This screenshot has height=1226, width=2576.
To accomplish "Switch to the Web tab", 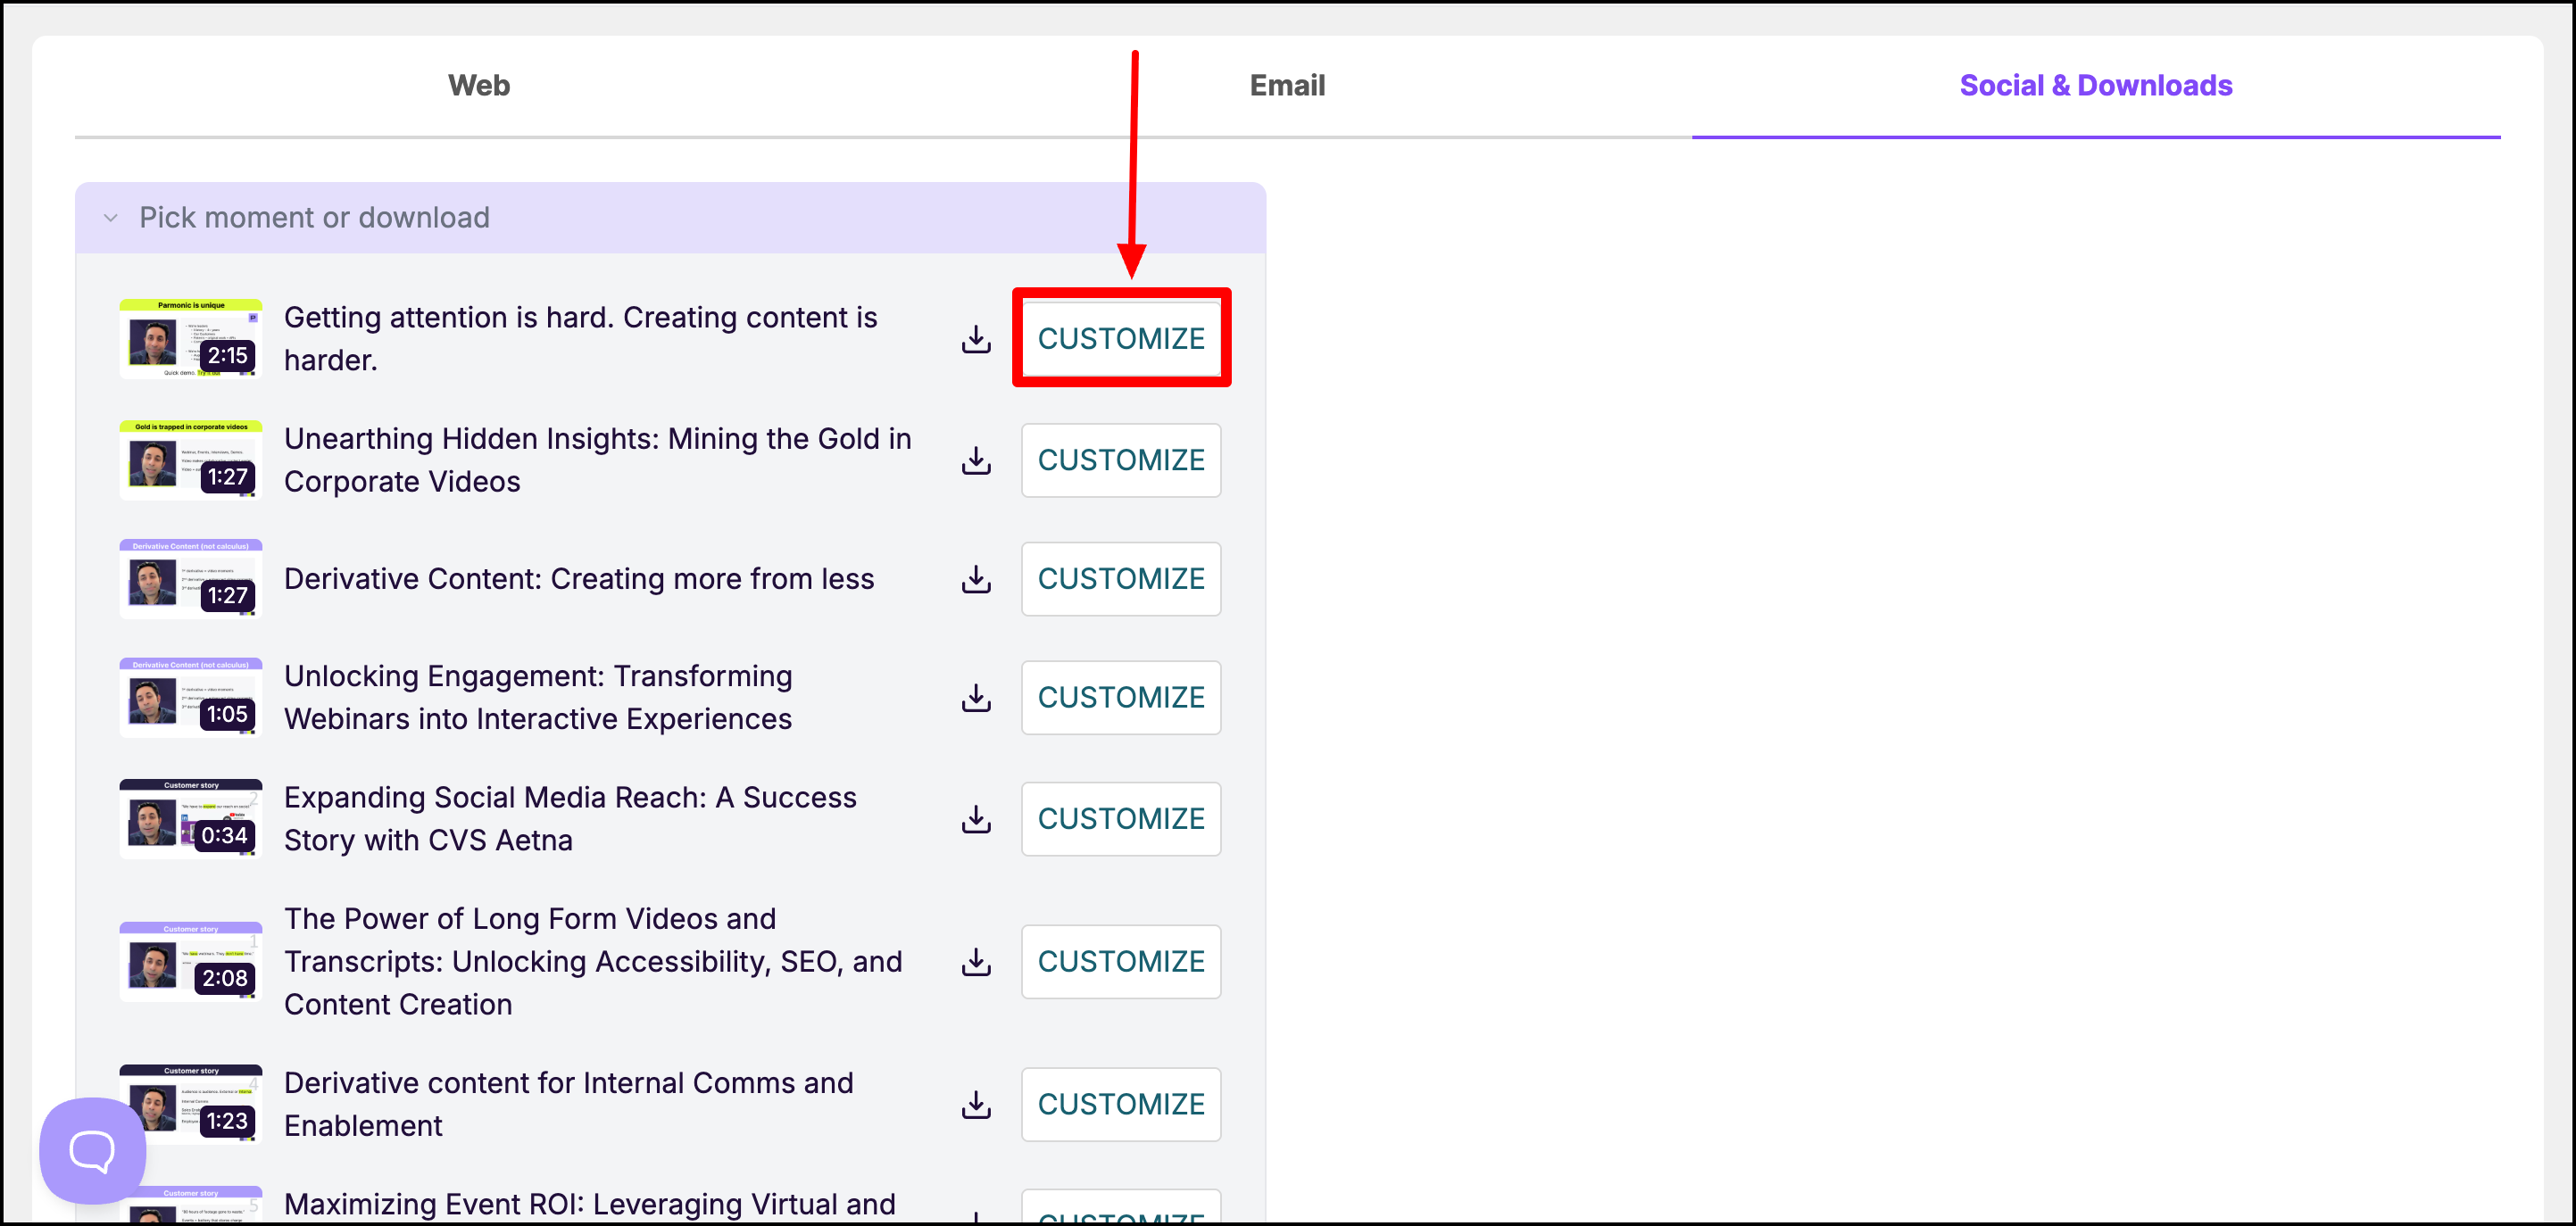I will coord(479,86).
